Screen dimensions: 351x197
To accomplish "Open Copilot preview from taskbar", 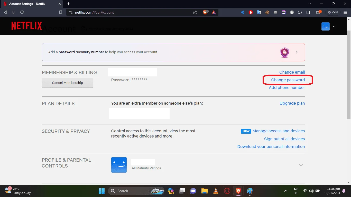I will tap(171, 191).
